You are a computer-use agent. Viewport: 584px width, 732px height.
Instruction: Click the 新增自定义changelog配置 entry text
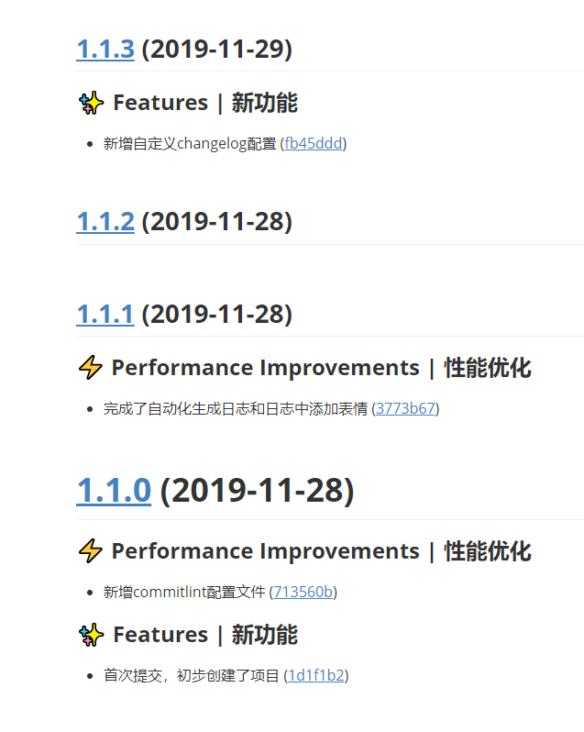coord(190,143)
